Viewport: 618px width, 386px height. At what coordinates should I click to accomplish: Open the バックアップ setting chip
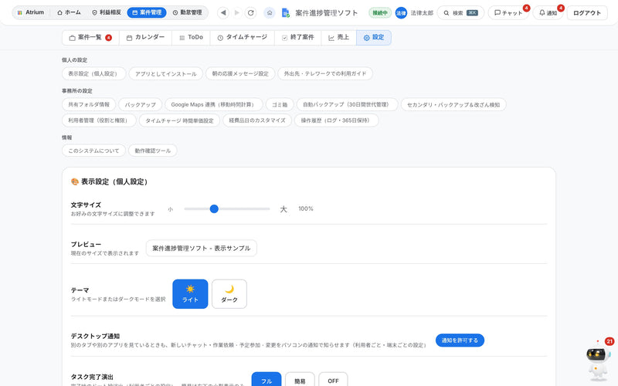(x=141, y=104)
